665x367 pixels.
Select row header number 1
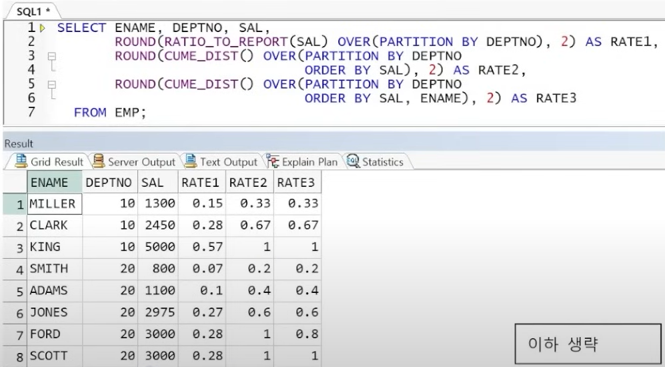point(15,204)
